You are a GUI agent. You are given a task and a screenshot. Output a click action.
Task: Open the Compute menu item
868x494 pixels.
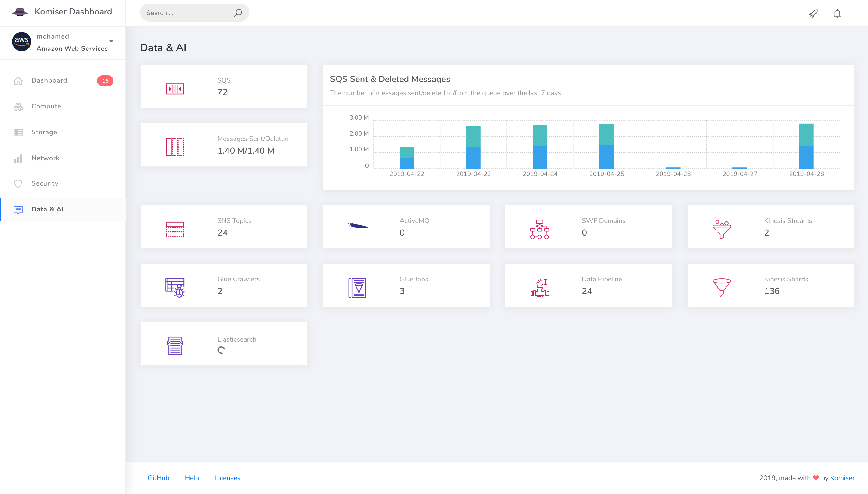coord(46,106)
